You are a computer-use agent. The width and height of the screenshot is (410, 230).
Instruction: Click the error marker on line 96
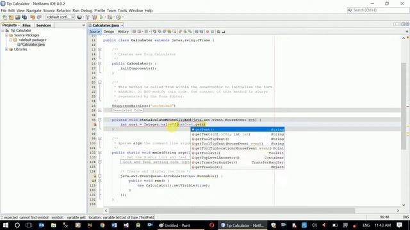pyautogui.click(x=95, y=125)
